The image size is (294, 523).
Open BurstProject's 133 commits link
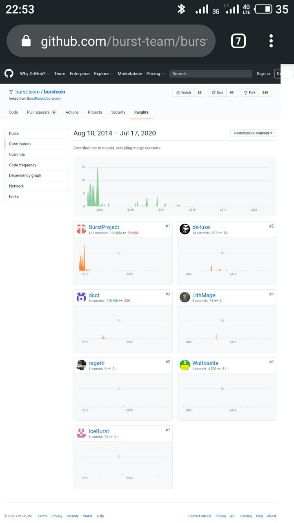click(x=98, y=233)
